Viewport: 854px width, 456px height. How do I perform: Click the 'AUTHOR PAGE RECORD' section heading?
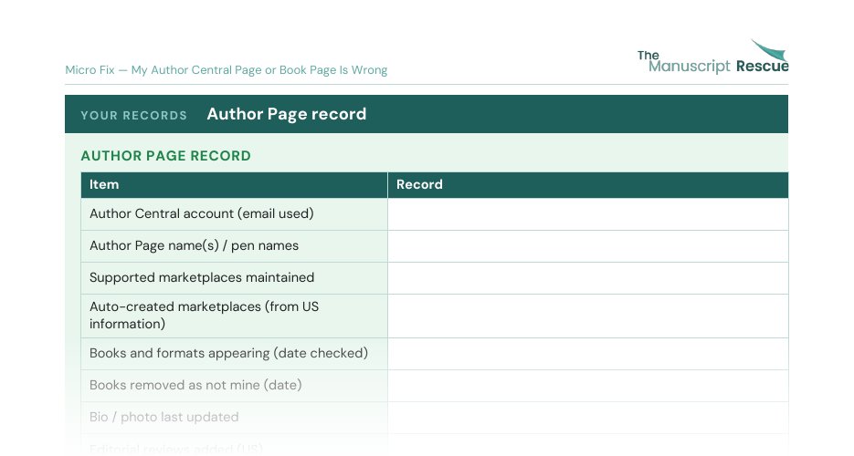tap(165, 156)
